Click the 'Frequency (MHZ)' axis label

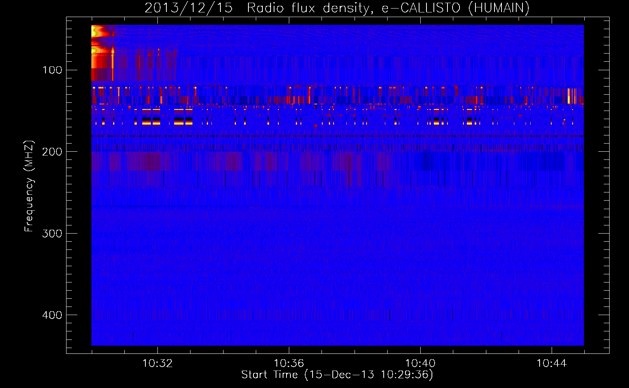pos(29,186)
